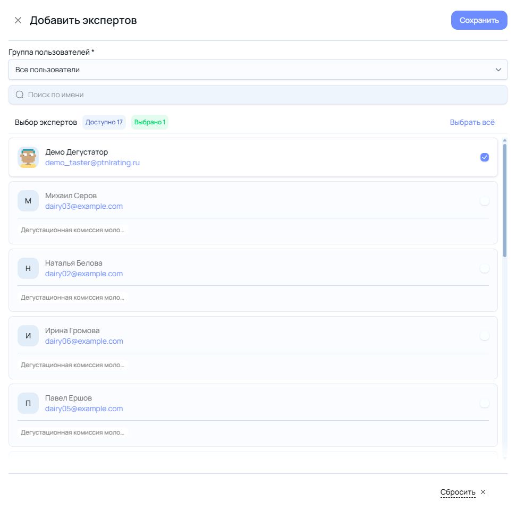Expand dropdown chevron next to Все пользователи
The image size is (516, 510).
(x=498, y=70)
